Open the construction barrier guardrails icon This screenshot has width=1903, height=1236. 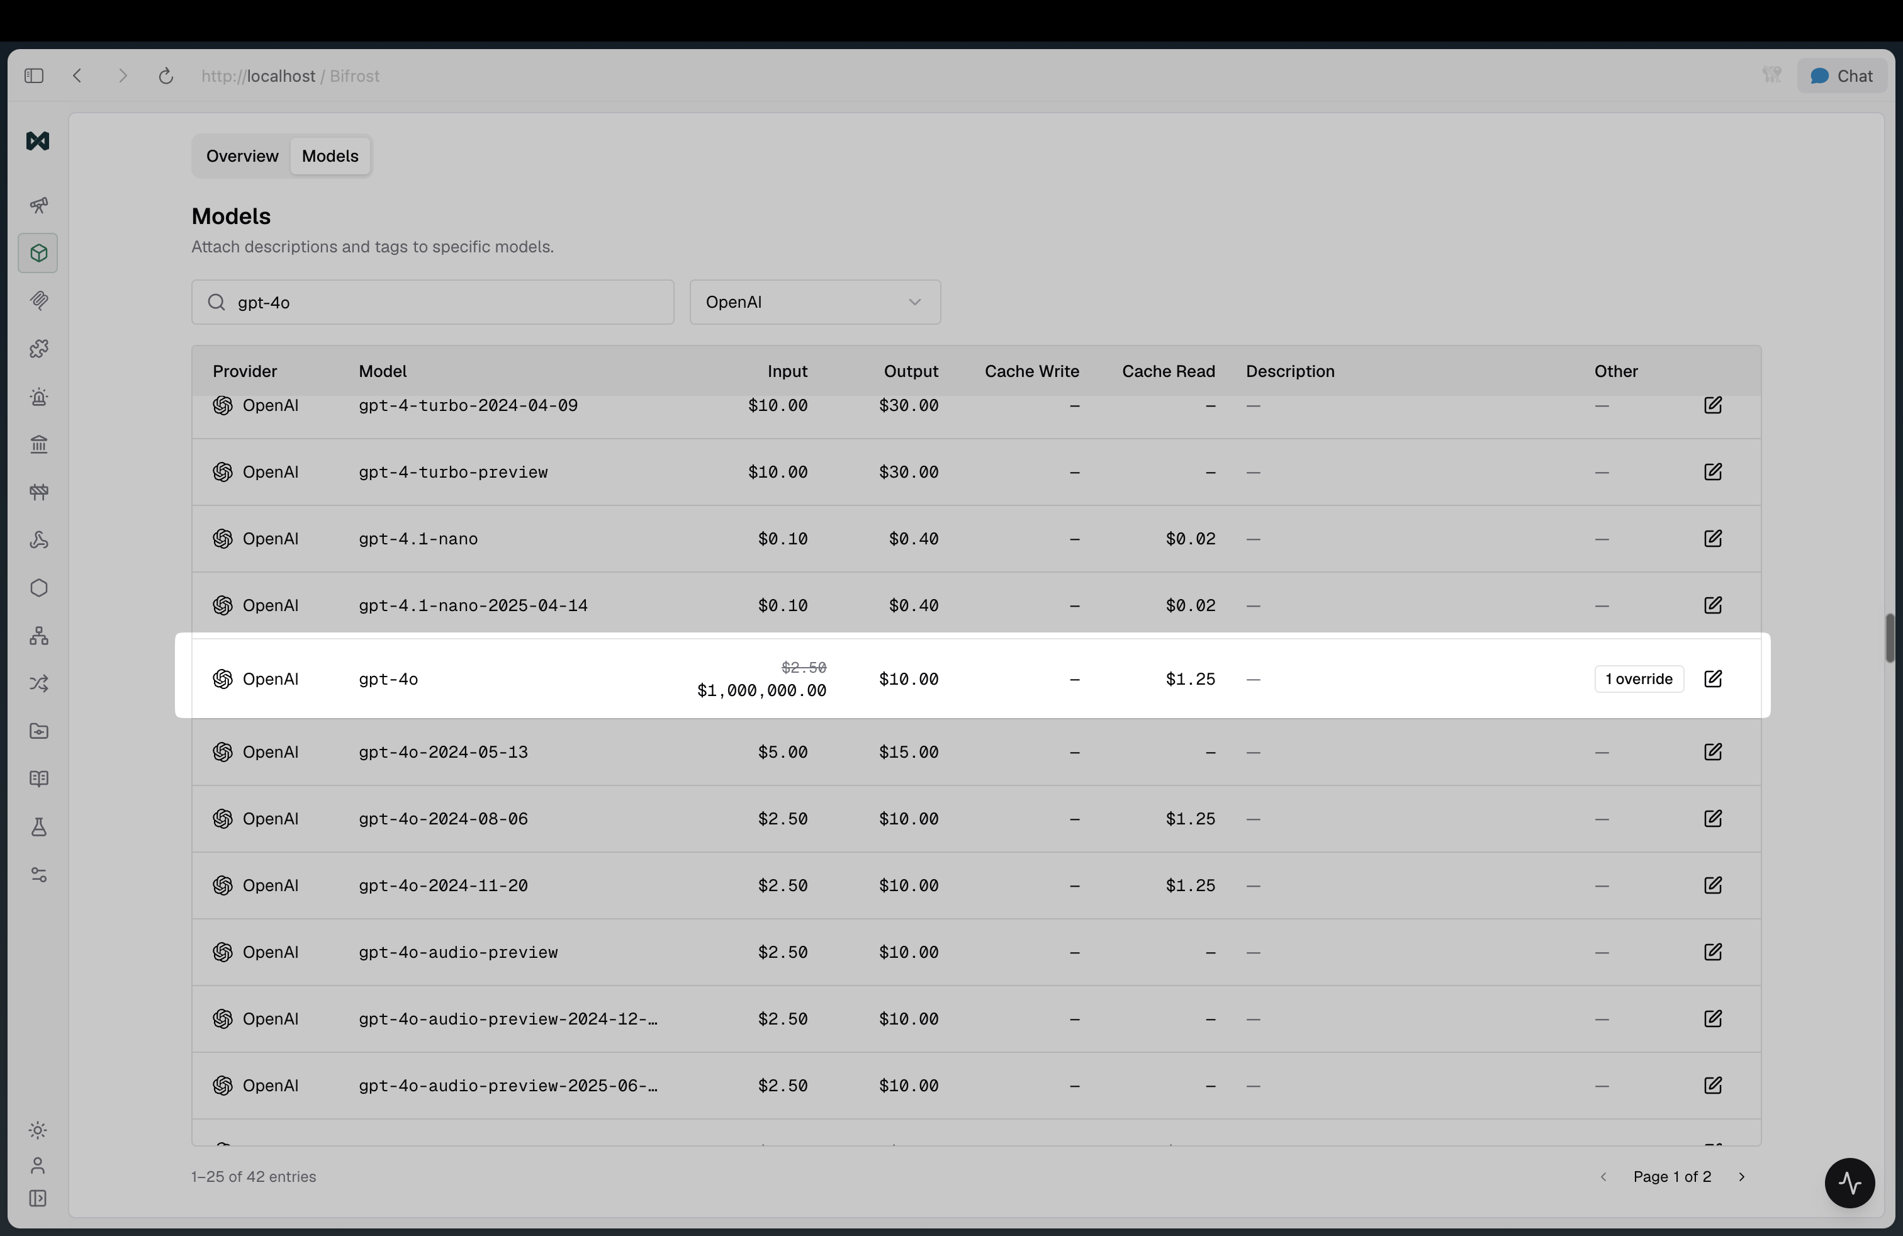[x=38, y=492]
